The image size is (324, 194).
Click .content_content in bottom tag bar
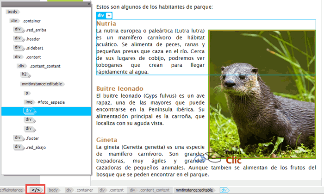pyautogui.click(x=153, y=190)
